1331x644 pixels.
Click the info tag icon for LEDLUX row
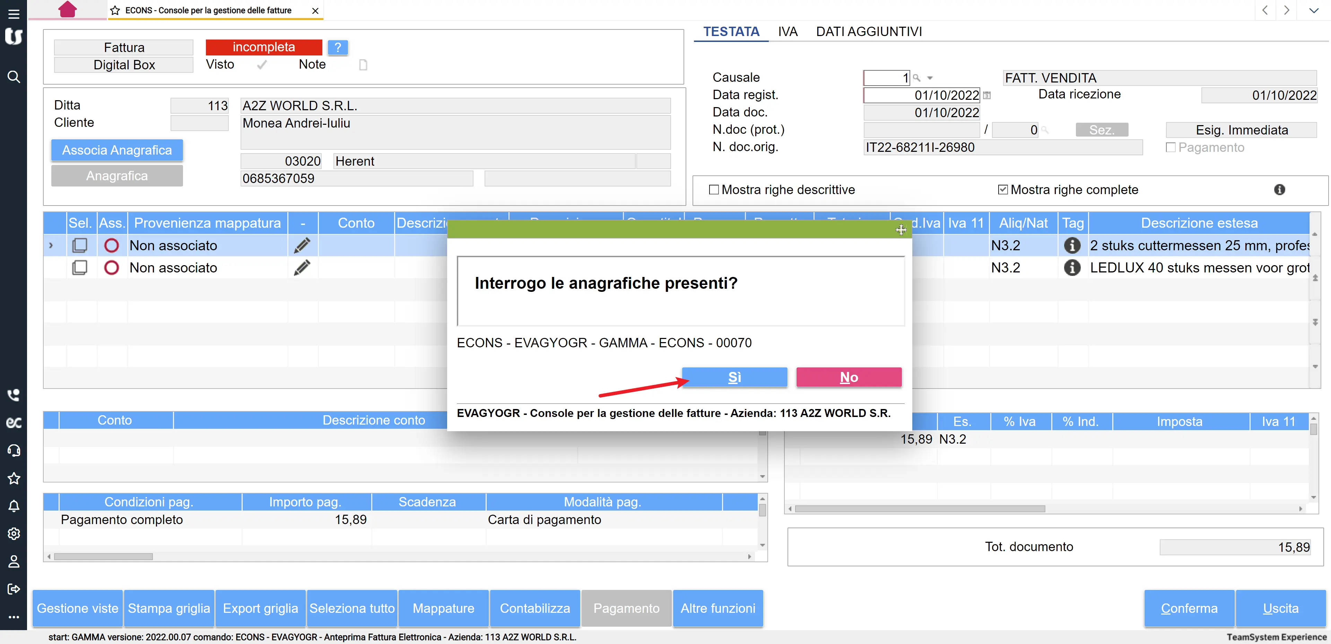pyautogui.click(x=1072, y=268)
